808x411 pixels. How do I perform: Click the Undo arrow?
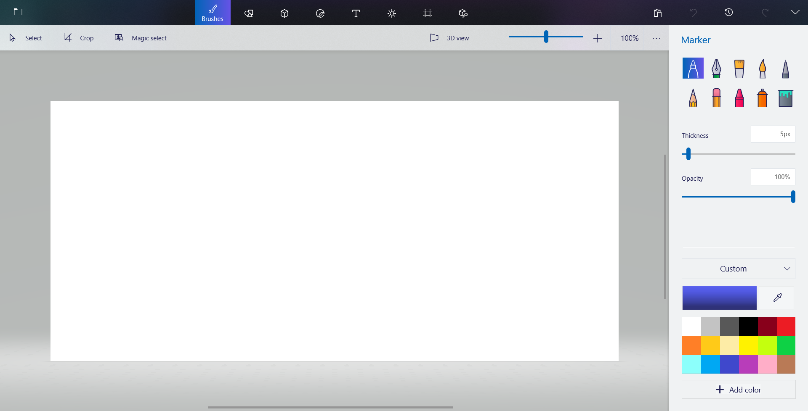(693, 13)
